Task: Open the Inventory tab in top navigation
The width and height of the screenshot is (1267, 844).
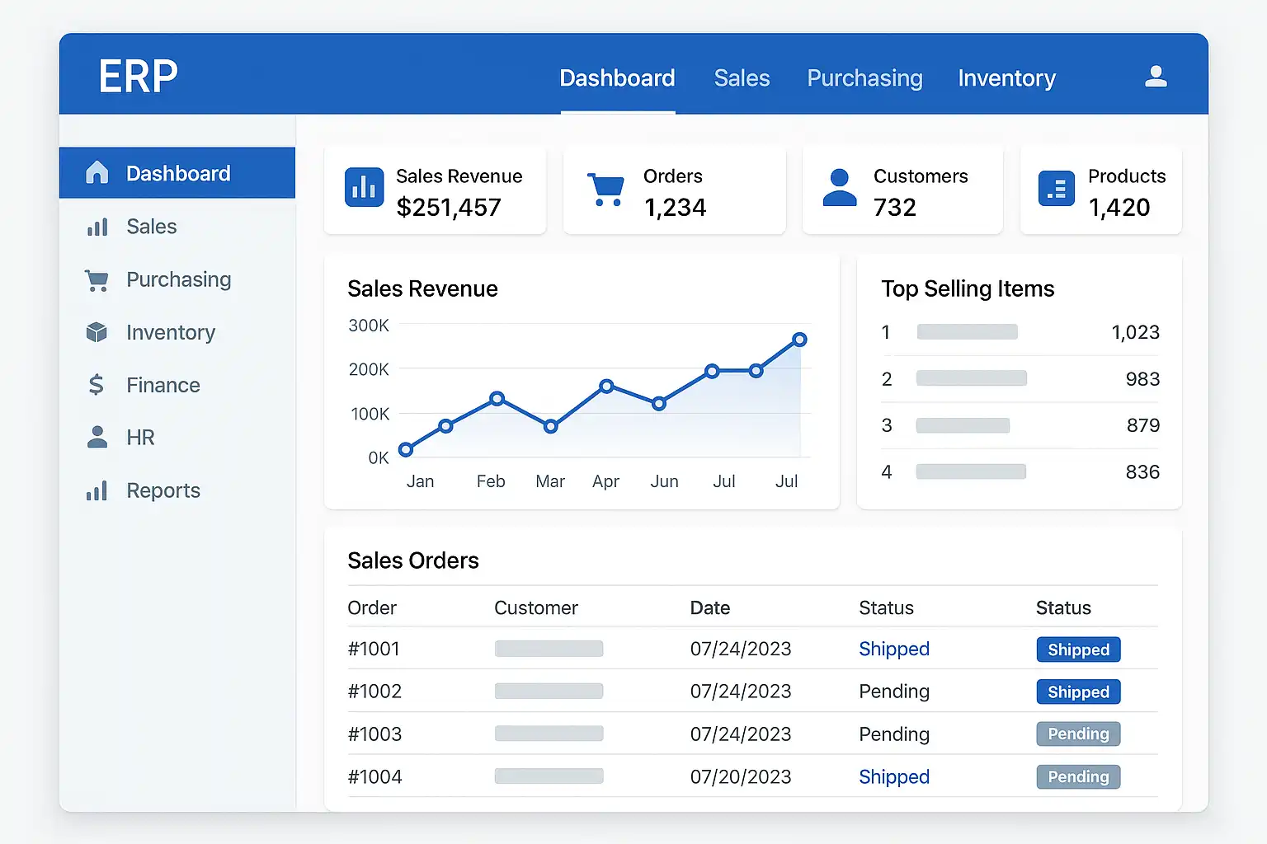Action: pyautogui.click(x=1006, y=78)
